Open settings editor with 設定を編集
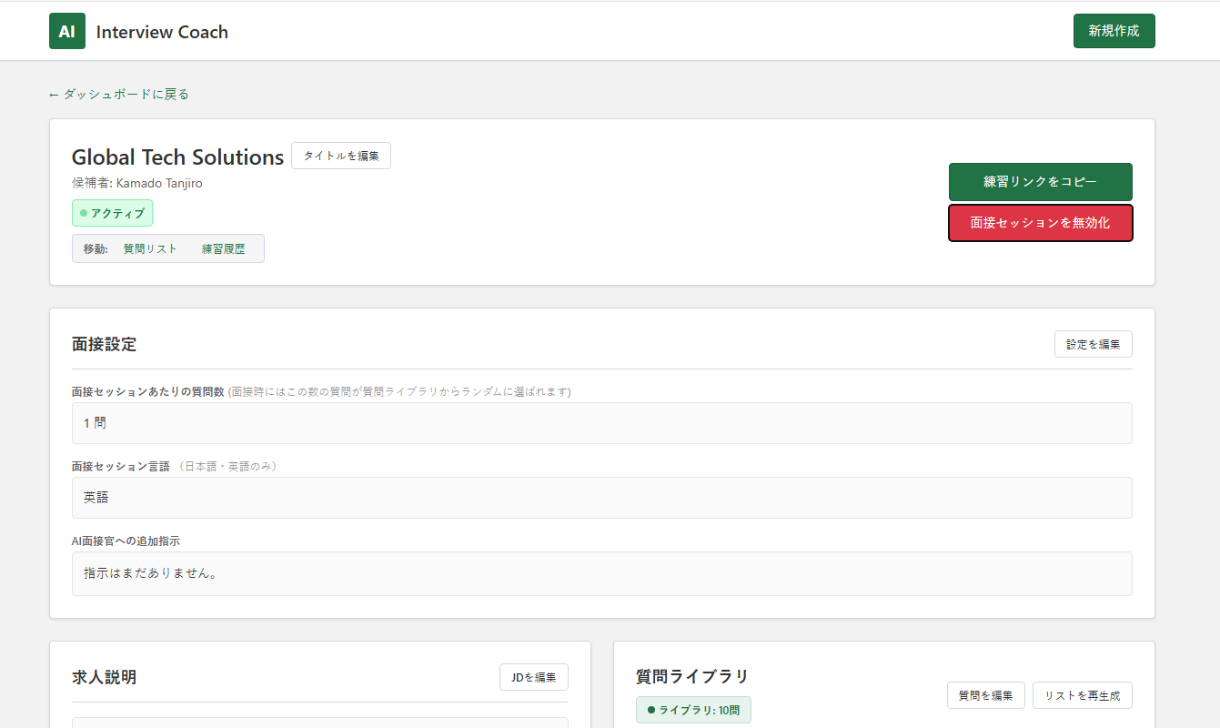 point(1093,343)
